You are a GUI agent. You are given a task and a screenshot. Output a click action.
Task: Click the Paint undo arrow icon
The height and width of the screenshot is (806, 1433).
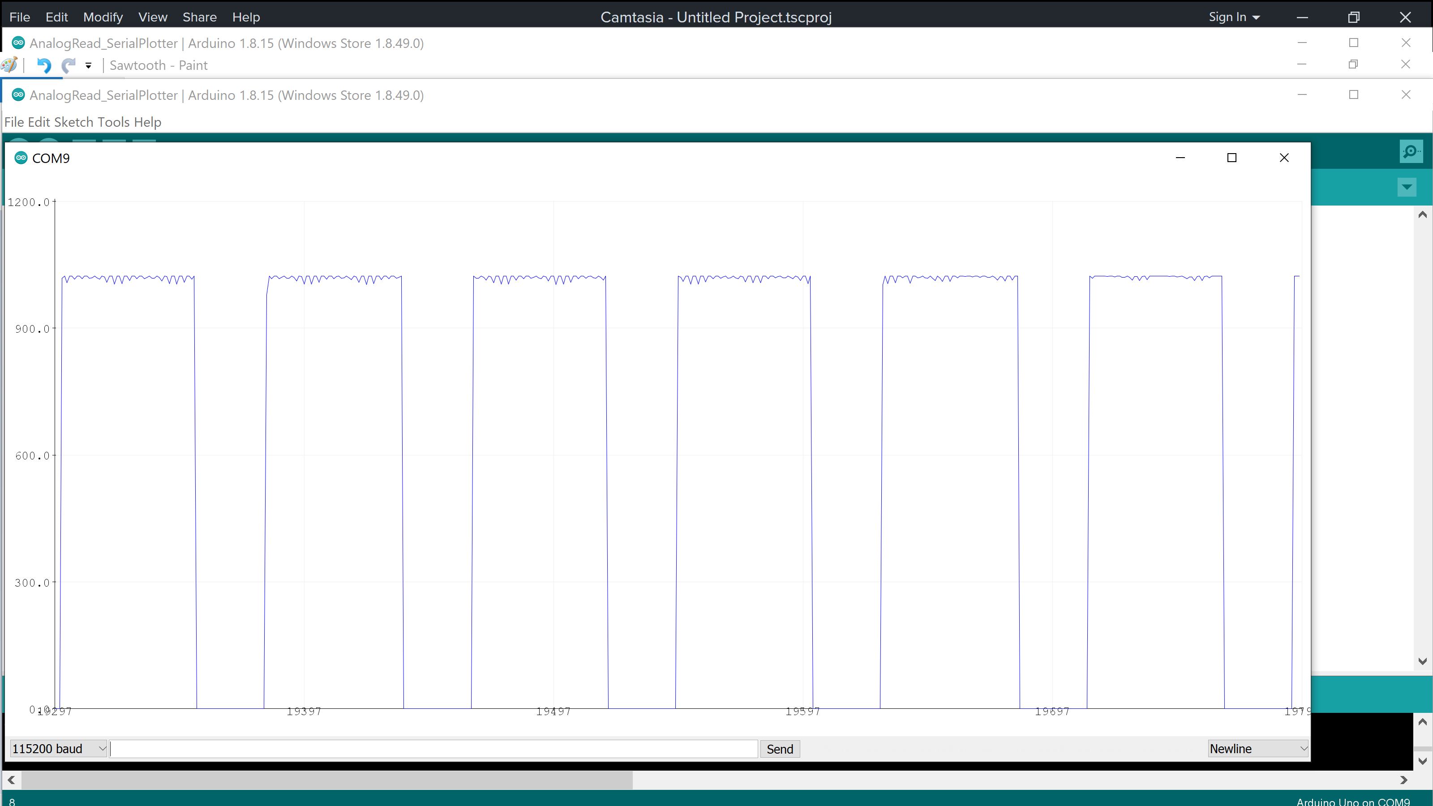click(43, 66)
